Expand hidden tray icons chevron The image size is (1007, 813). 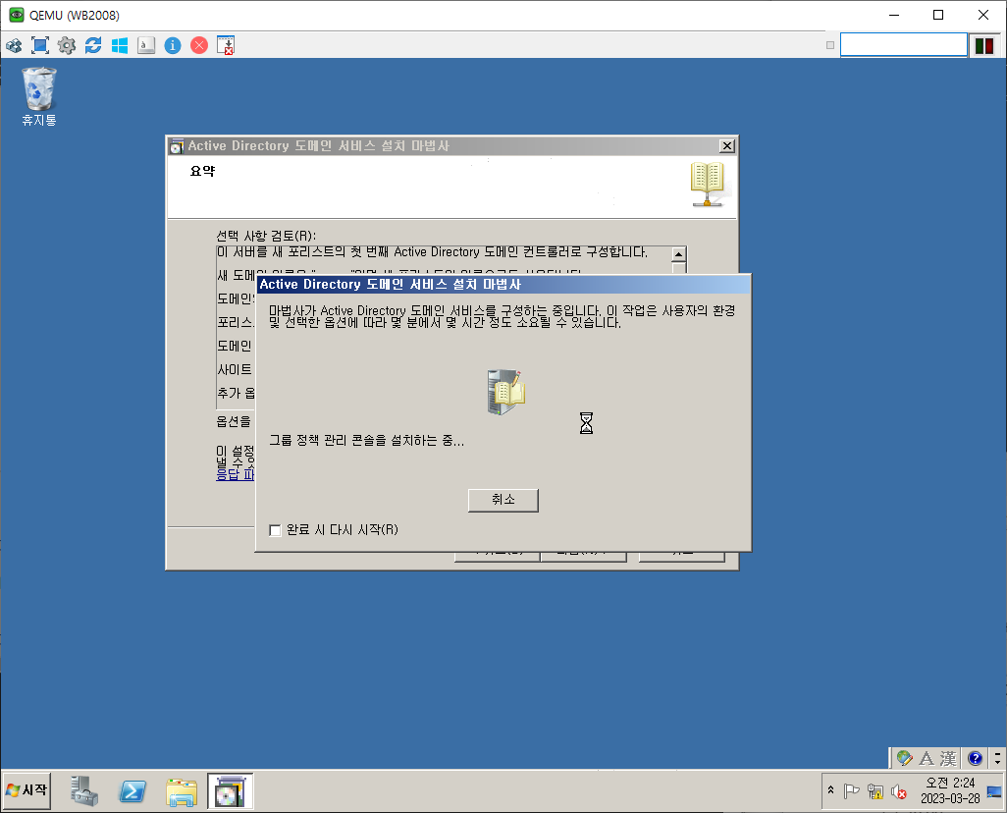[830, 789]
